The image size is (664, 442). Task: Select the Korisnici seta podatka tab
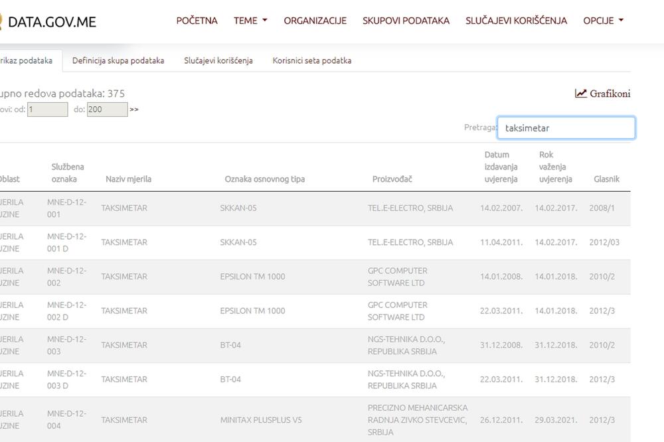(312, 60)
